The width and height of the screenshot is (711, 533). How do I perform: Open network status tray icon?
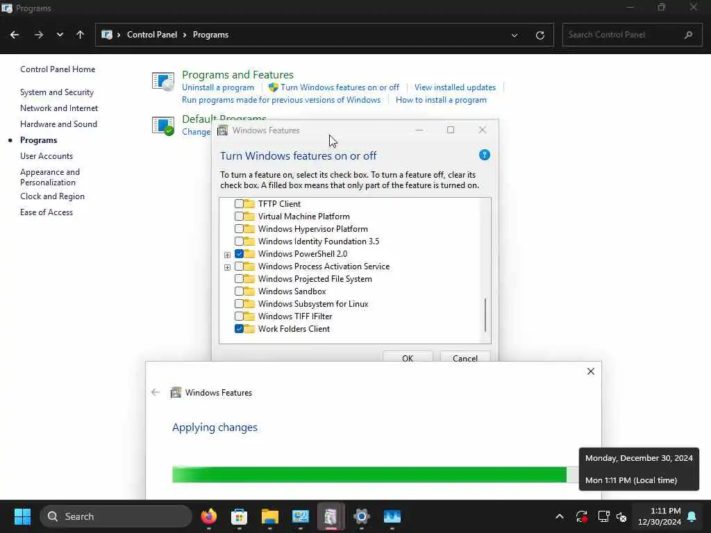tap(603, 516)
